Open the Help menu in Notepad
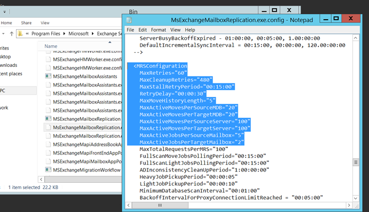The image size is (369, 212). [x=190, y=30]
